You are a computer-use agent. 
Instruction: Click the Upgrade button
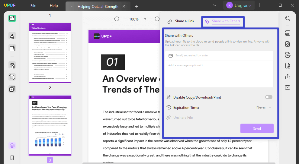(243, 5)
